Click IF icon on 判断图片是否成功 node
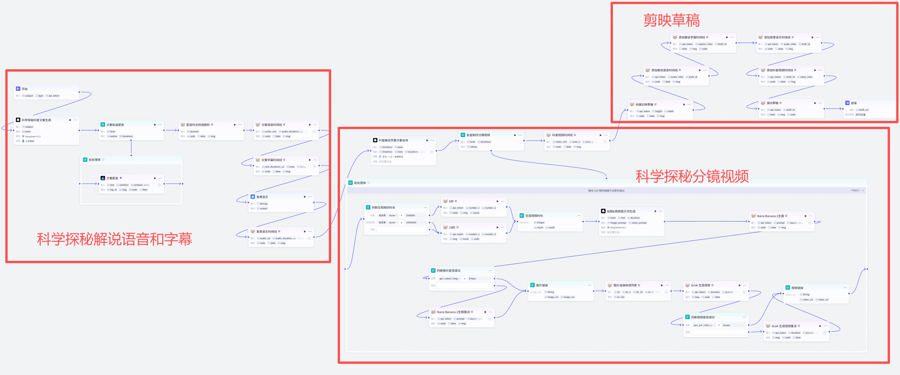This screenshot has width=900, height=375. click(433, 271)
